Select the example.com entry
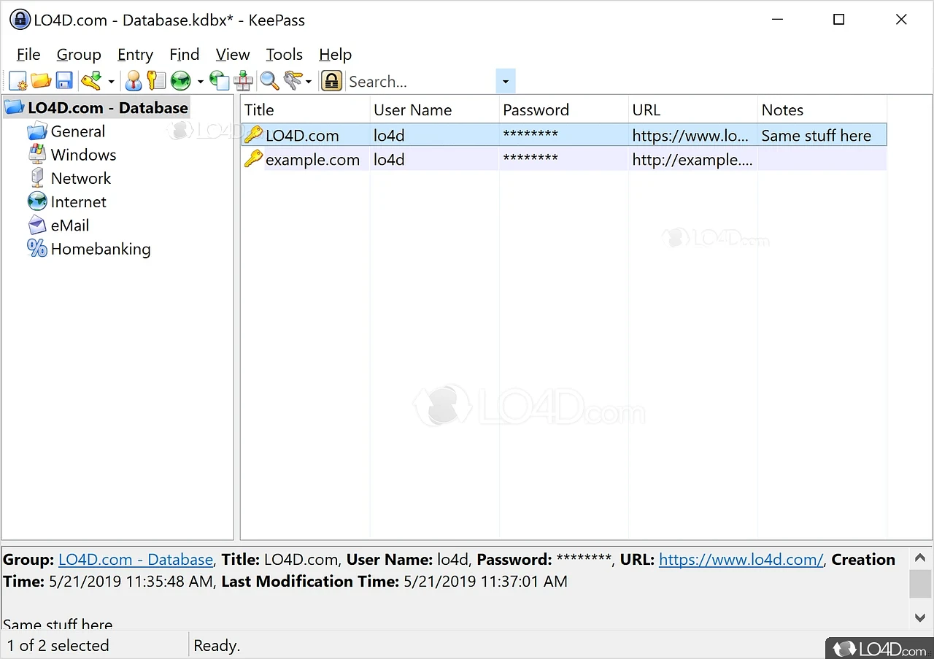This screenshot has height=659, width=934. (x=312, y=159)
